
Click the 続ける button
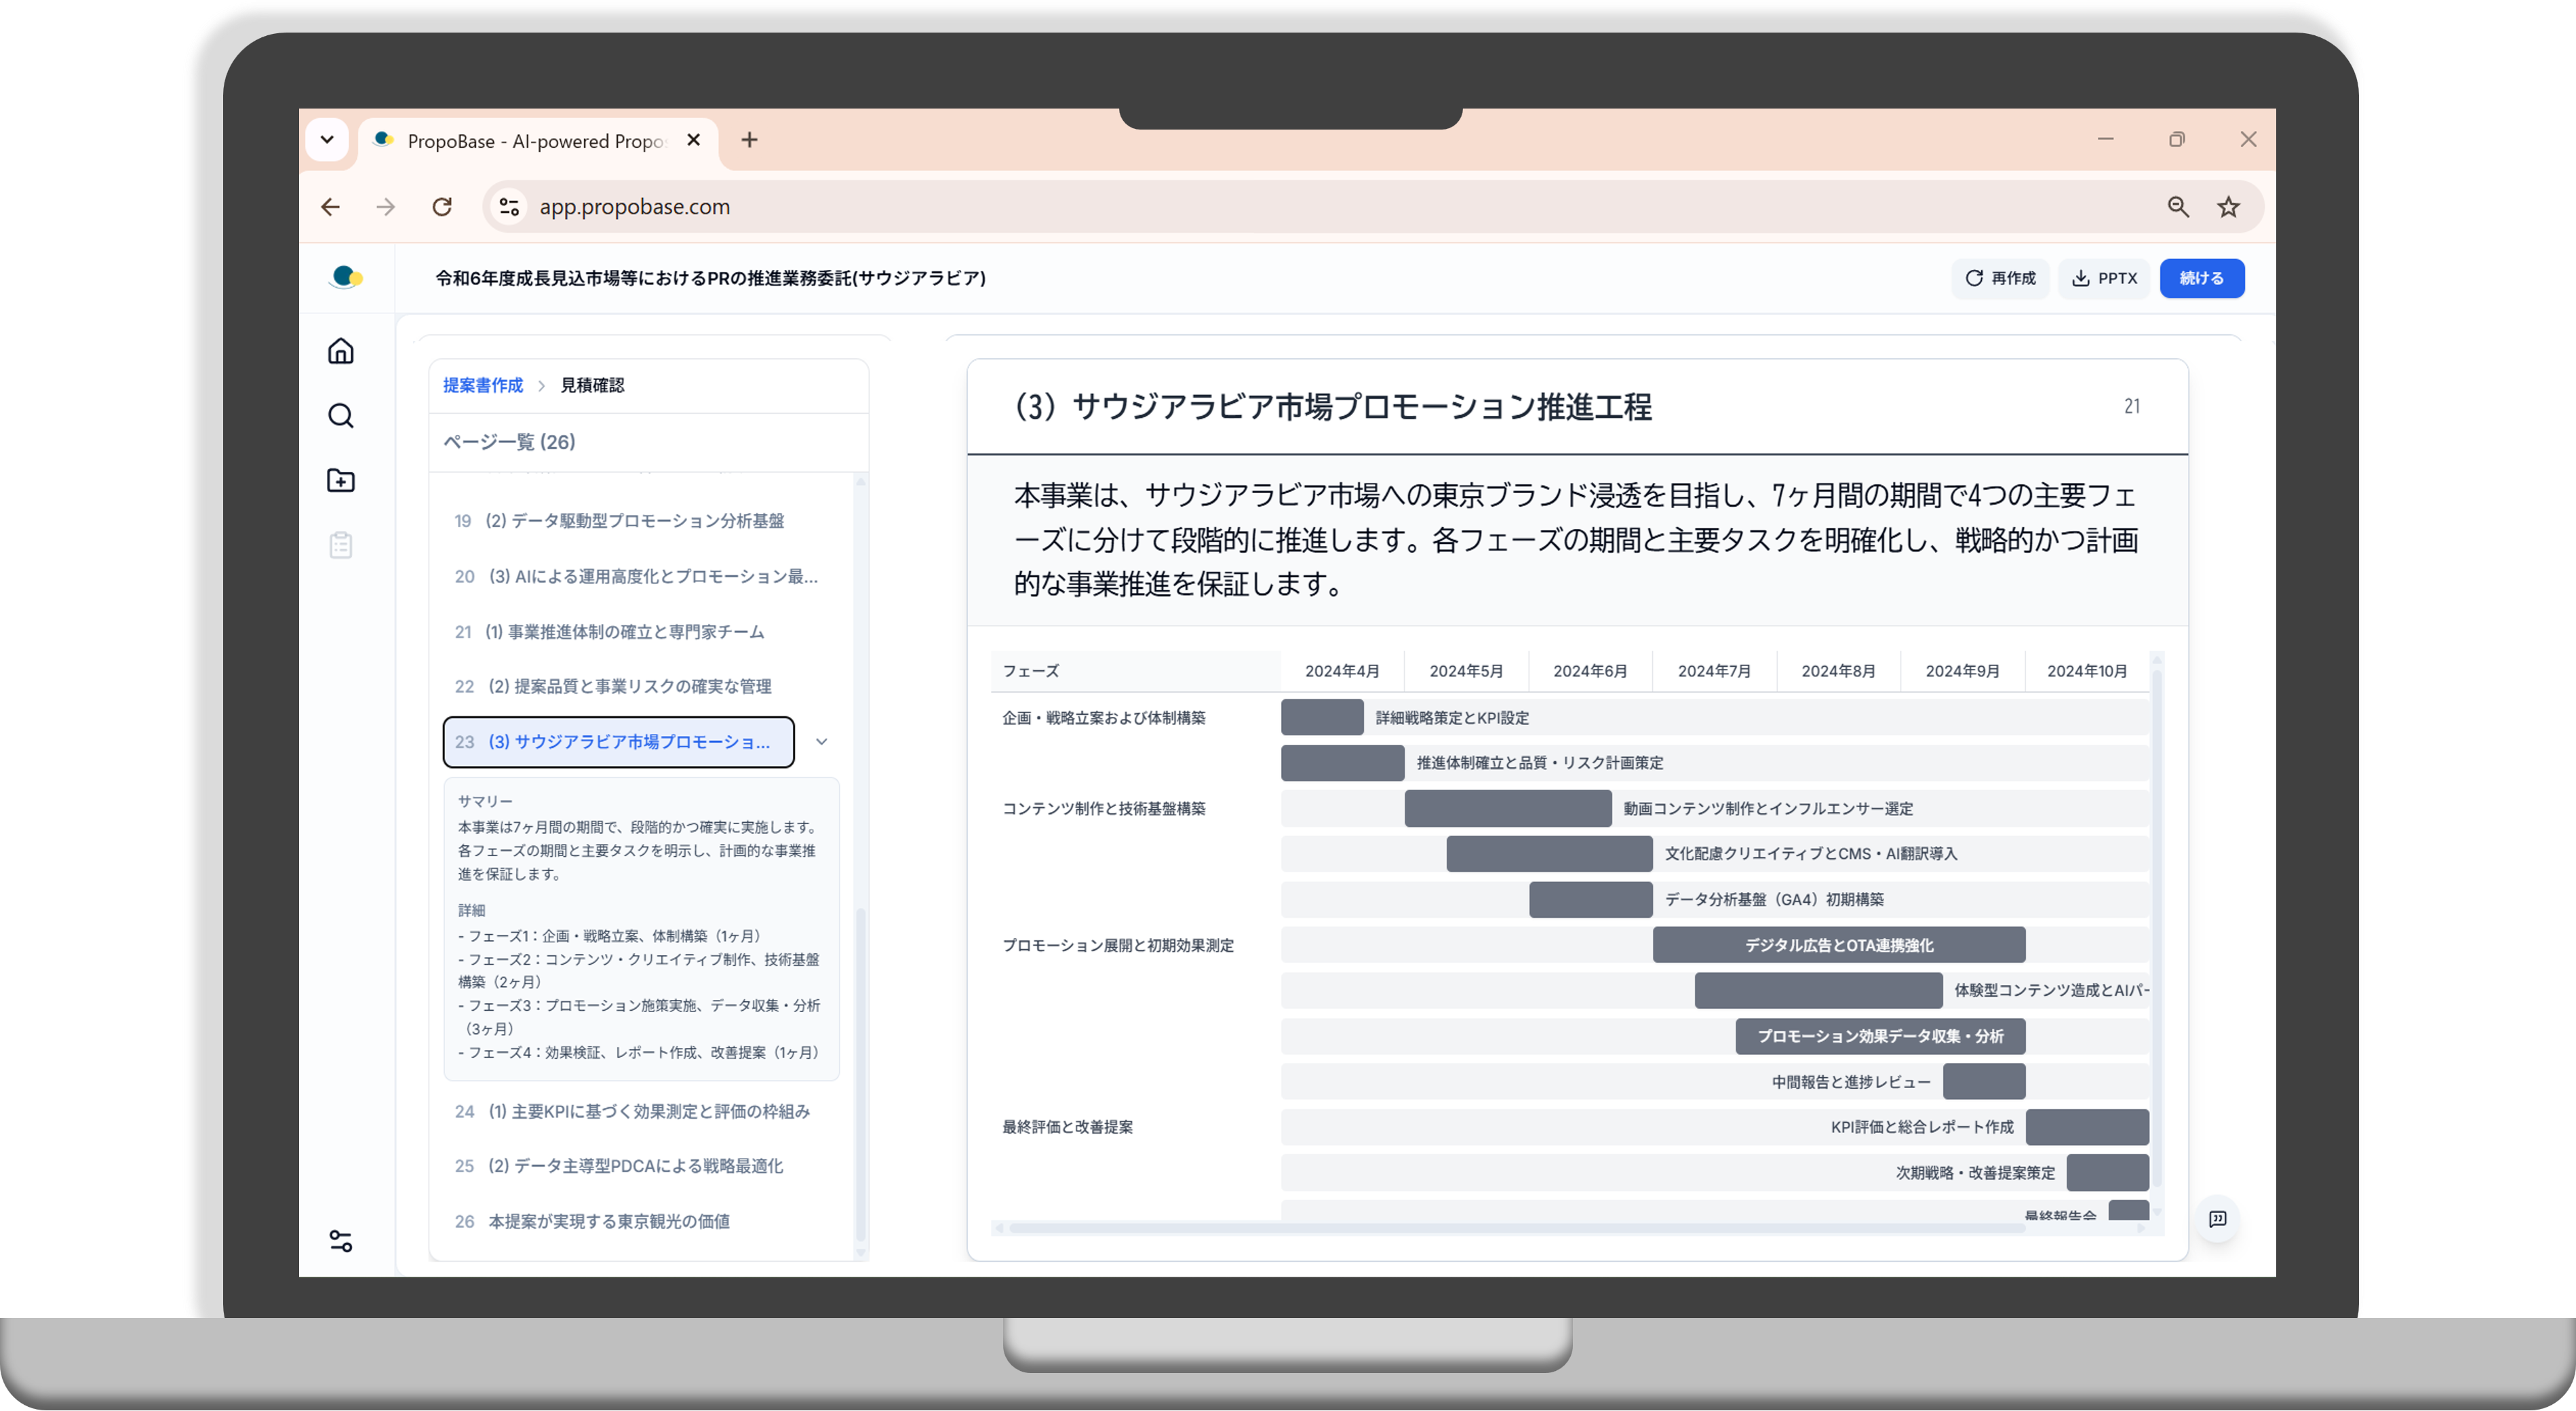click(x=2202, y=278)
